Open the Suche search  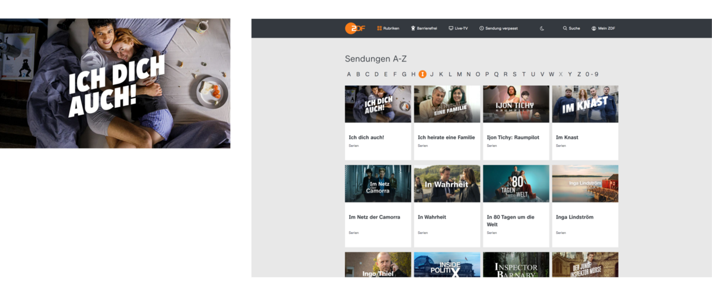tap(571, 28)
